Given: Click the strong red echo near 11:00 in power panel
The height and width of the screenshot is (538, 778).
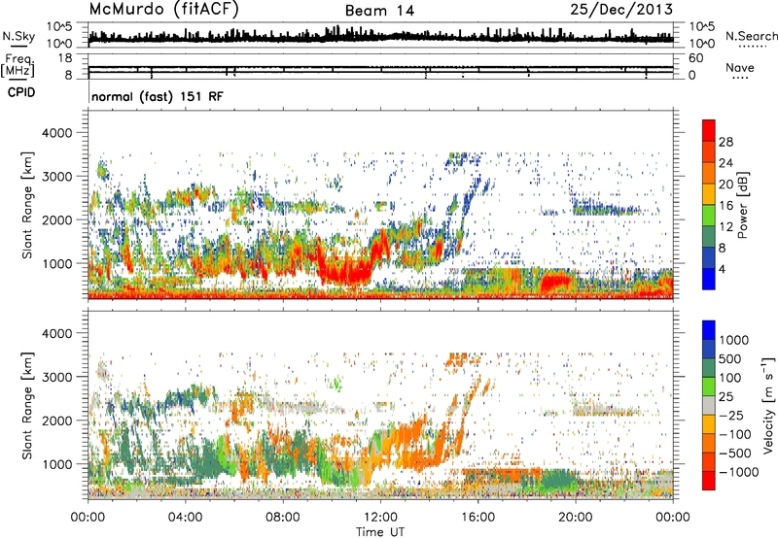Looking at the screenshot, I should [x=345, y=270].
